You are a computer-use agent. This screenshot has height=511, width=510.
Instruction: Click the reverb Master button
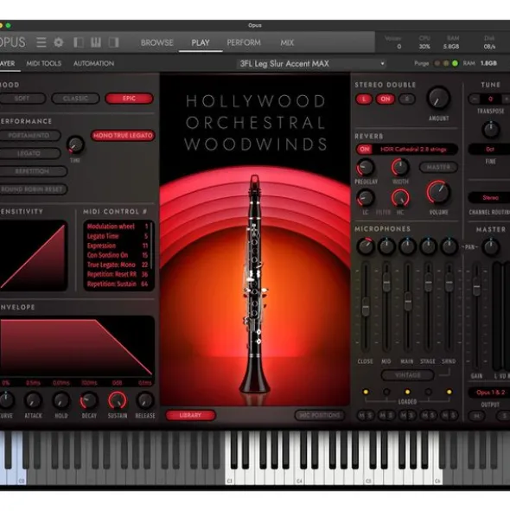[438, 167]
